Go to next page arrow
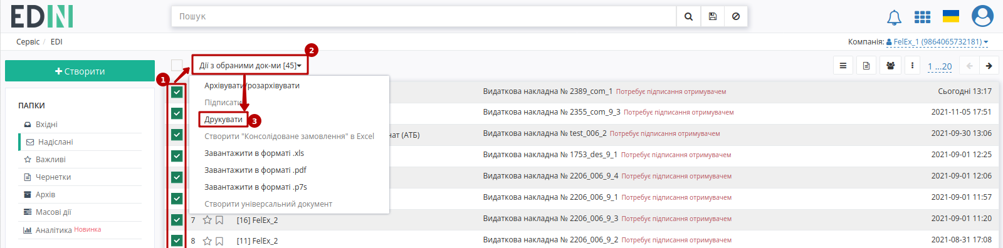 tap(989, 66)
